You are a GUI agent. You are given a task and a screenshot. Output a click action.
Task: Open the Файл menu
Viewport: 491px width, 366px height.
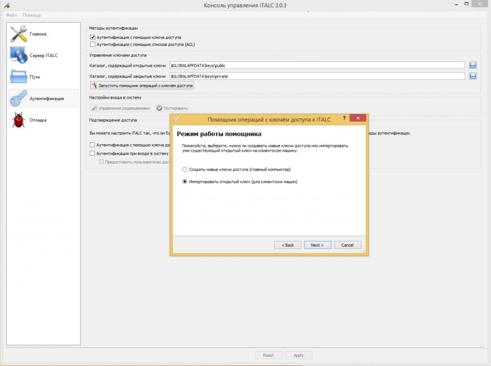12,15
